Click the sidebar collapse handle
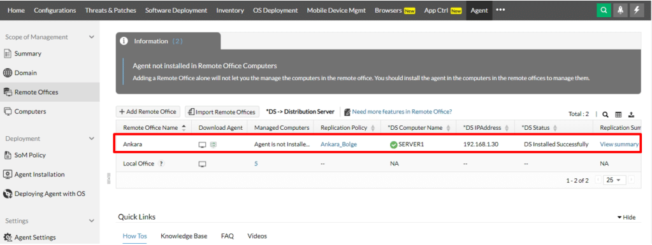 109,178
